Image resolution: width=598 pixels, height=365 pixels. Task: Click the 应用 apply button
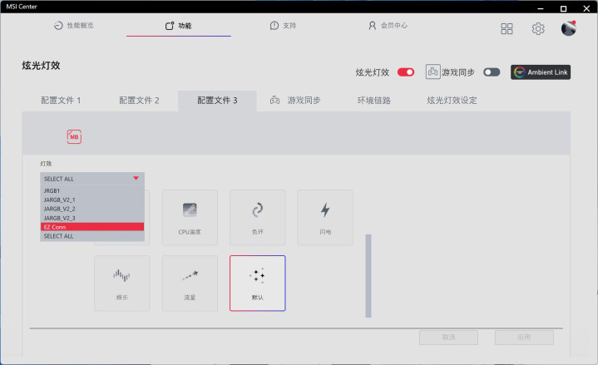point(524,338)
